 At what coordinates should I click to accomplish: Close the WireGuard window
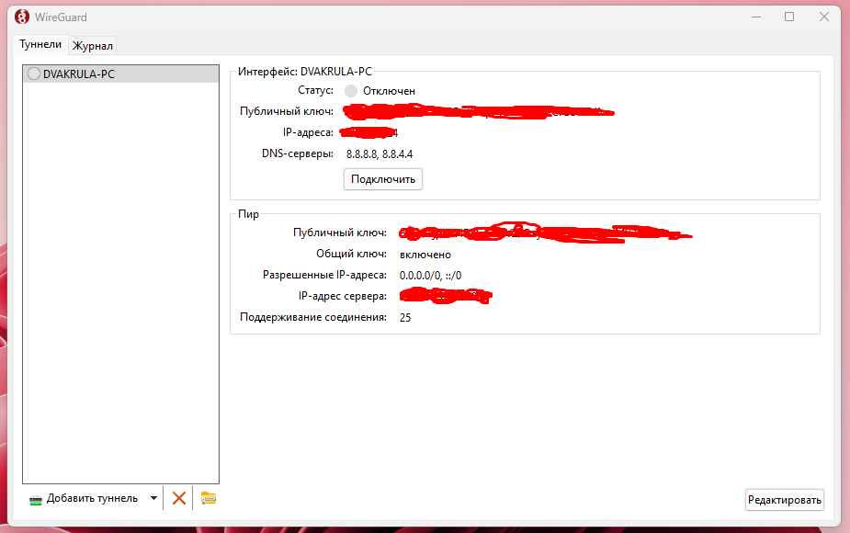824,17
